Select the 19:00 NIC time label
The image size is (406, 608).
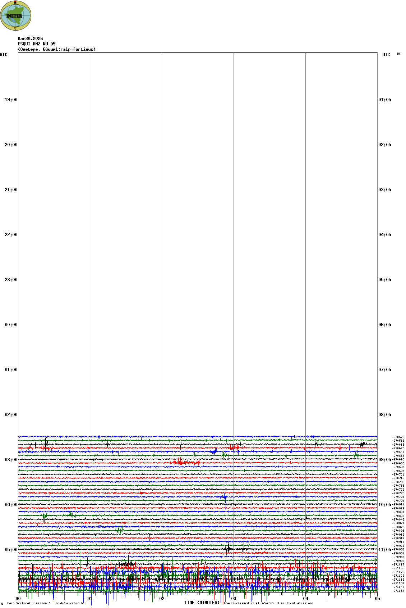[11, 100]
